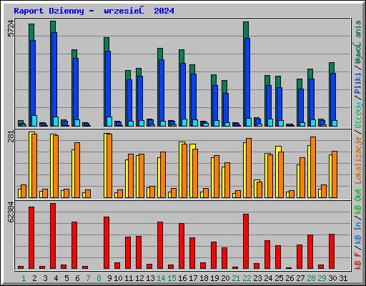Image resolution: width=366 pixels, height=286 pixels.
Task: Select the yellow bar for day 25
Action: click(277, 172)
